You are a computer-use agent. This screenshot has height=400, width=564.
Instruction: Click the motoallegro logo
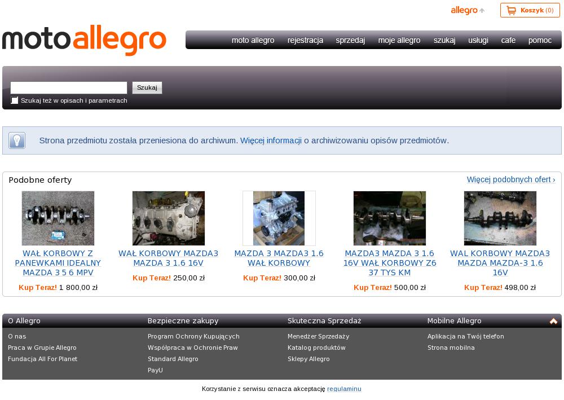point(84,40)
